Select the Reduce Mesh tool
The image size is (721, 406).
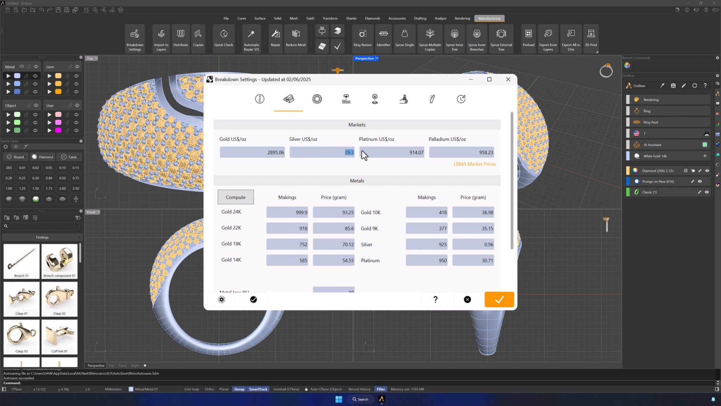point(296,38)
